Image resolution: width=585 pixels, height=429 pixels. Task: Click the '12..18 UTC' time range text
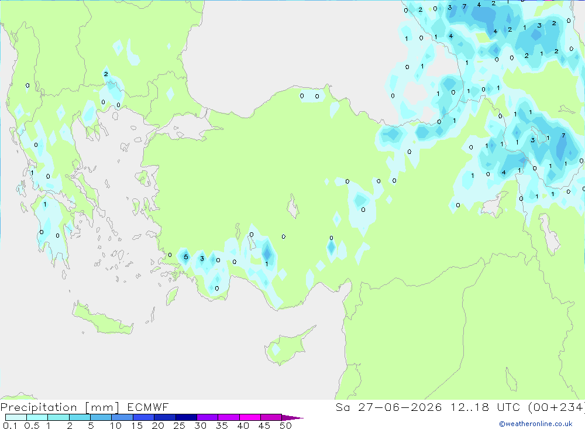point(485,407)
